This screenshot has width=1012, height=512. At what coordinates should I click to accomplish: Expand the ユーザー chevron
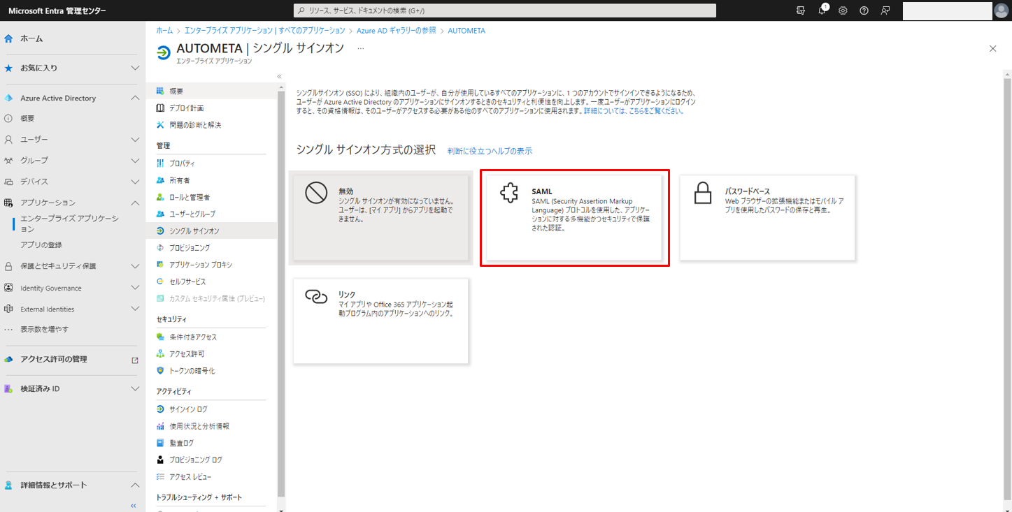click(x=135, y=140)
